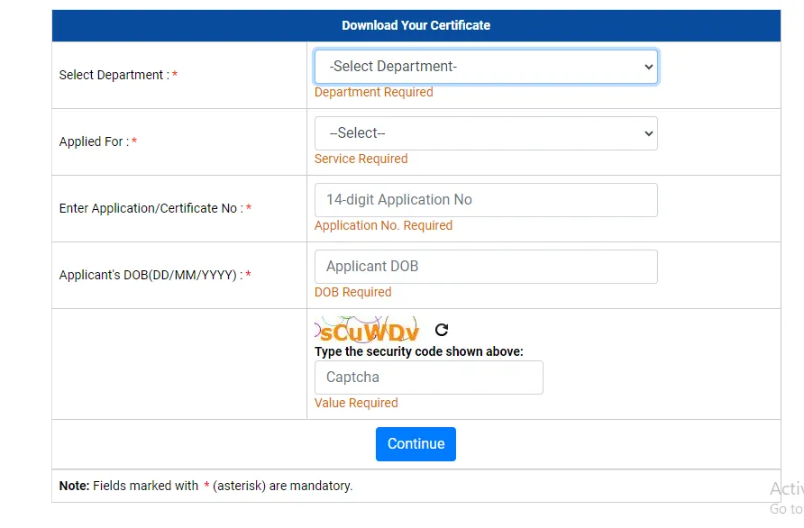The image size is (804, 528).
Task: Click the 'Department Required' error message
Action: [373, 93]
